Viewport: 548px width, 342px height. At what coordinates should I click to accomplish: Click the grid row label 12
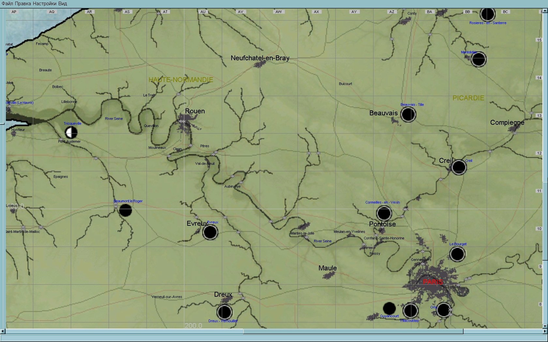539,153
